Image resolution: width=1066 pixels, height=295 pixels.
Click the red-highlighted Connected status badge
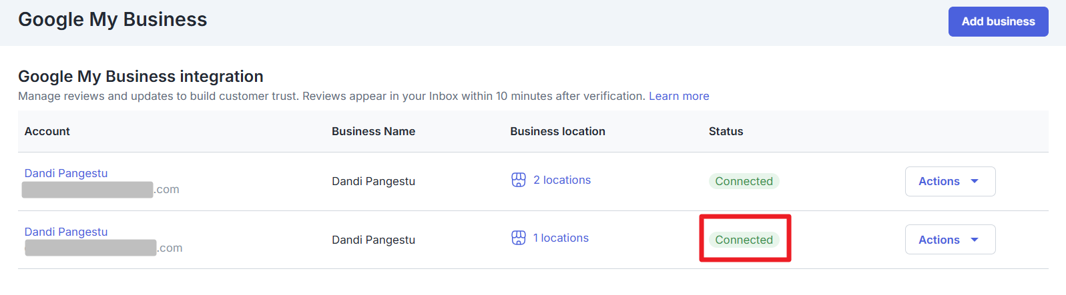click(x=744, y=240)
